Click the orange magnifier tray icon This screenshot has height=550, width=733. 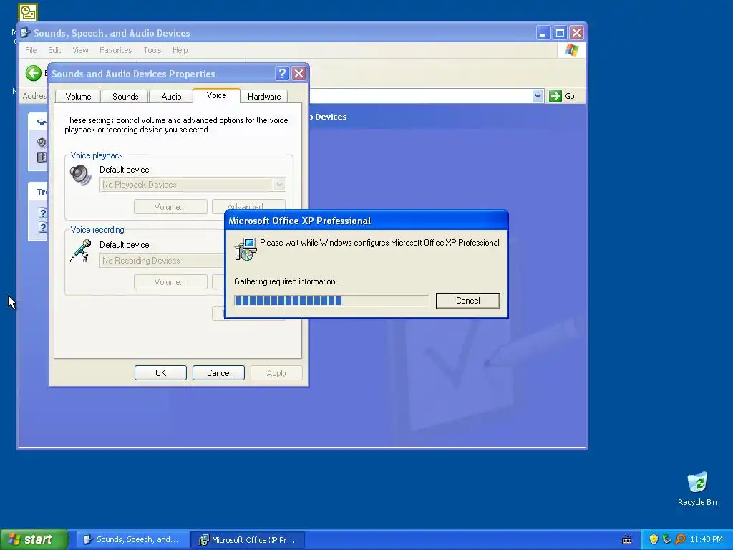(x=680, y=539)
